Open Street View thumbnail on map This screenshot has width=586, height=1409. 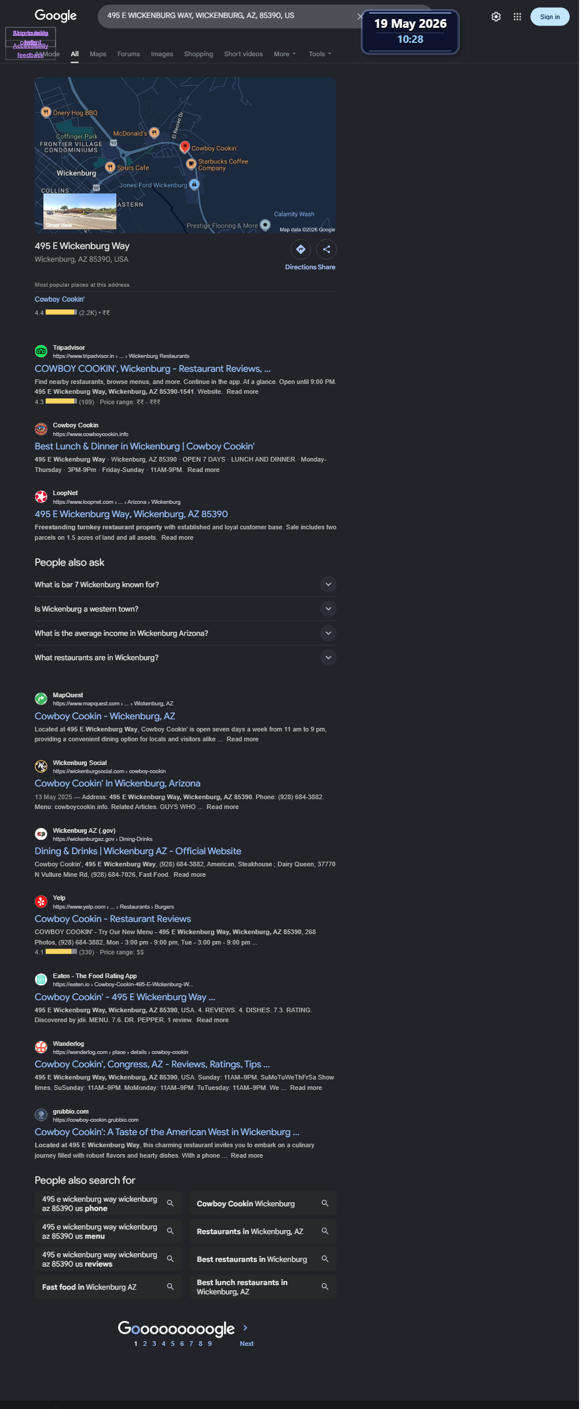tap(80, 211)
